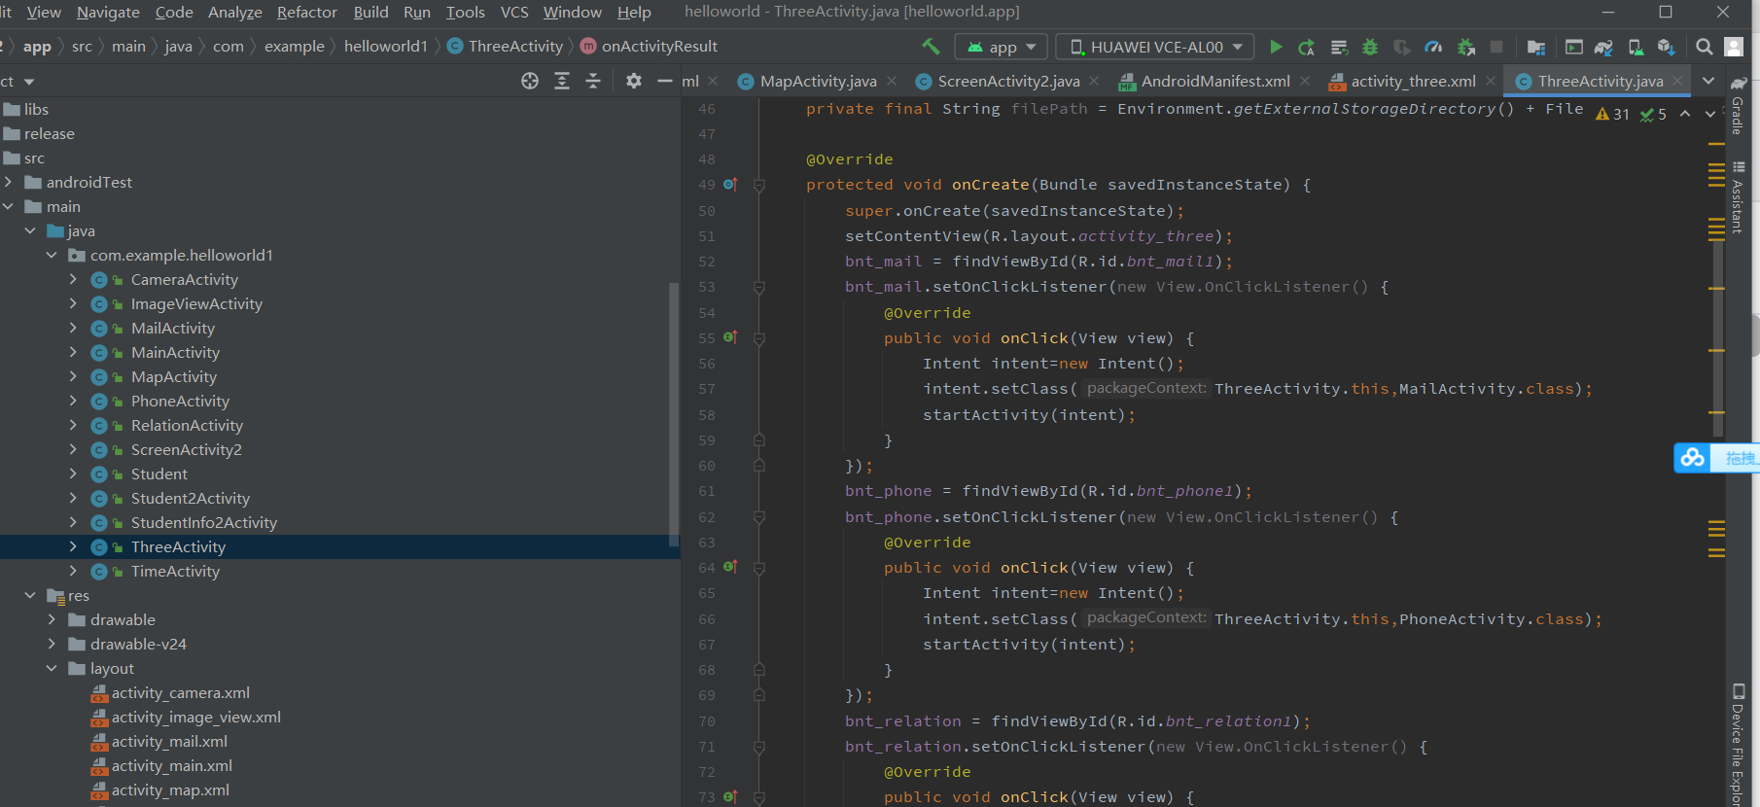Open Project Structure folder icon

point(1536,47)
